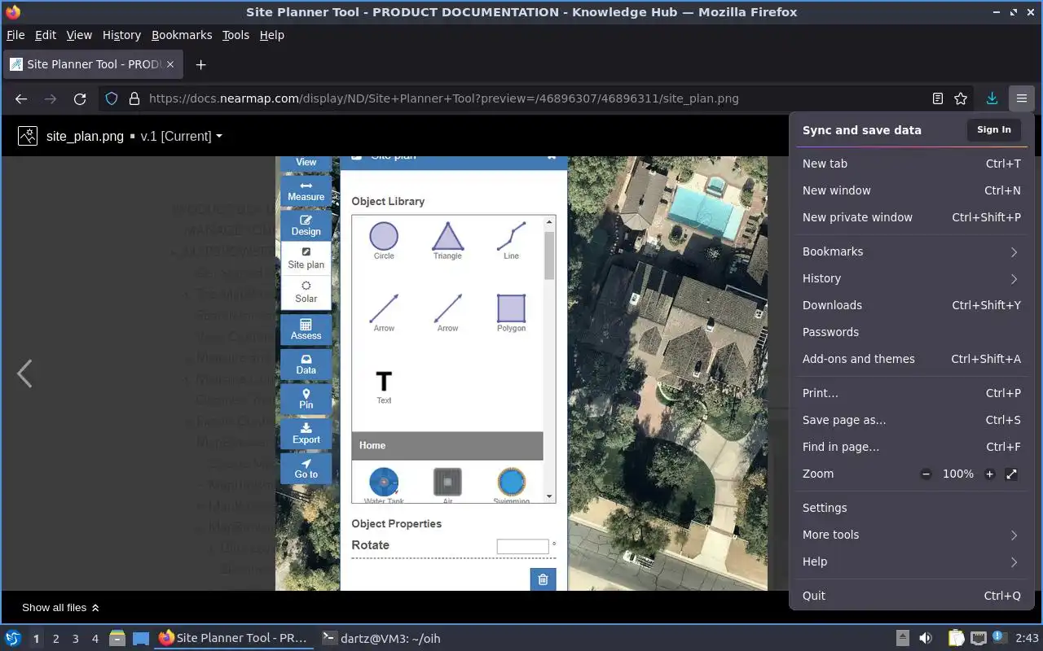
Task: Enter full screen from Zoom row
Action: [x=1011, y=474]
